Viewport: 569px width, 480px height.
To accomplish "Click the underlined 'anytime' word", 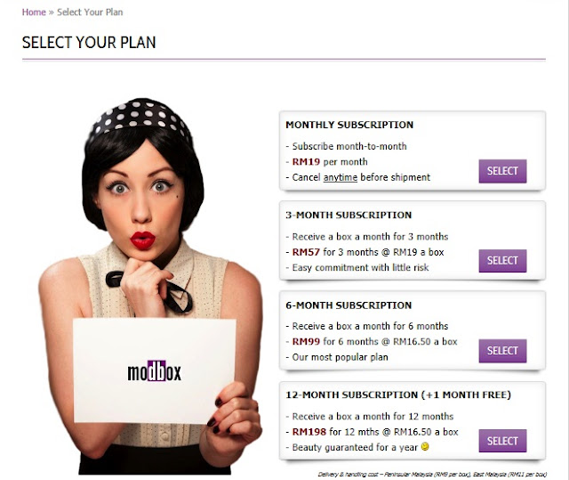I will coord(340,177).
